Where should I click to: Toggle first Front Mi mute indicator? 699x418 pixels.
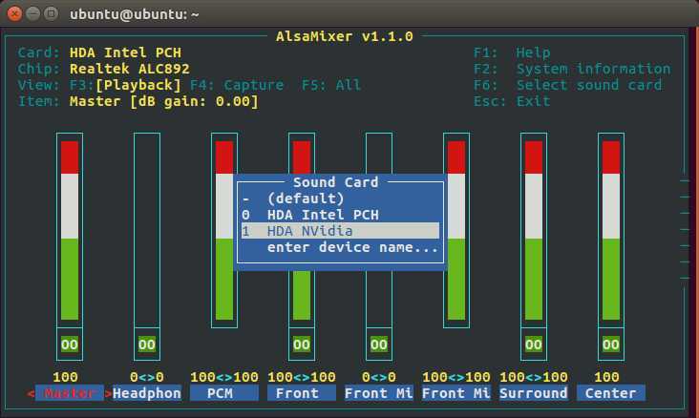point(379,344)
